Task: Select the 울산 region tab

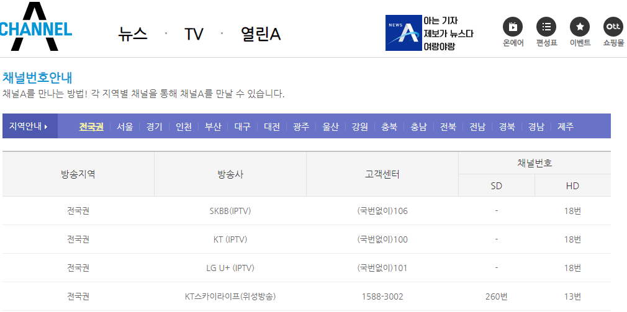Action: click(x=331, y=127)
